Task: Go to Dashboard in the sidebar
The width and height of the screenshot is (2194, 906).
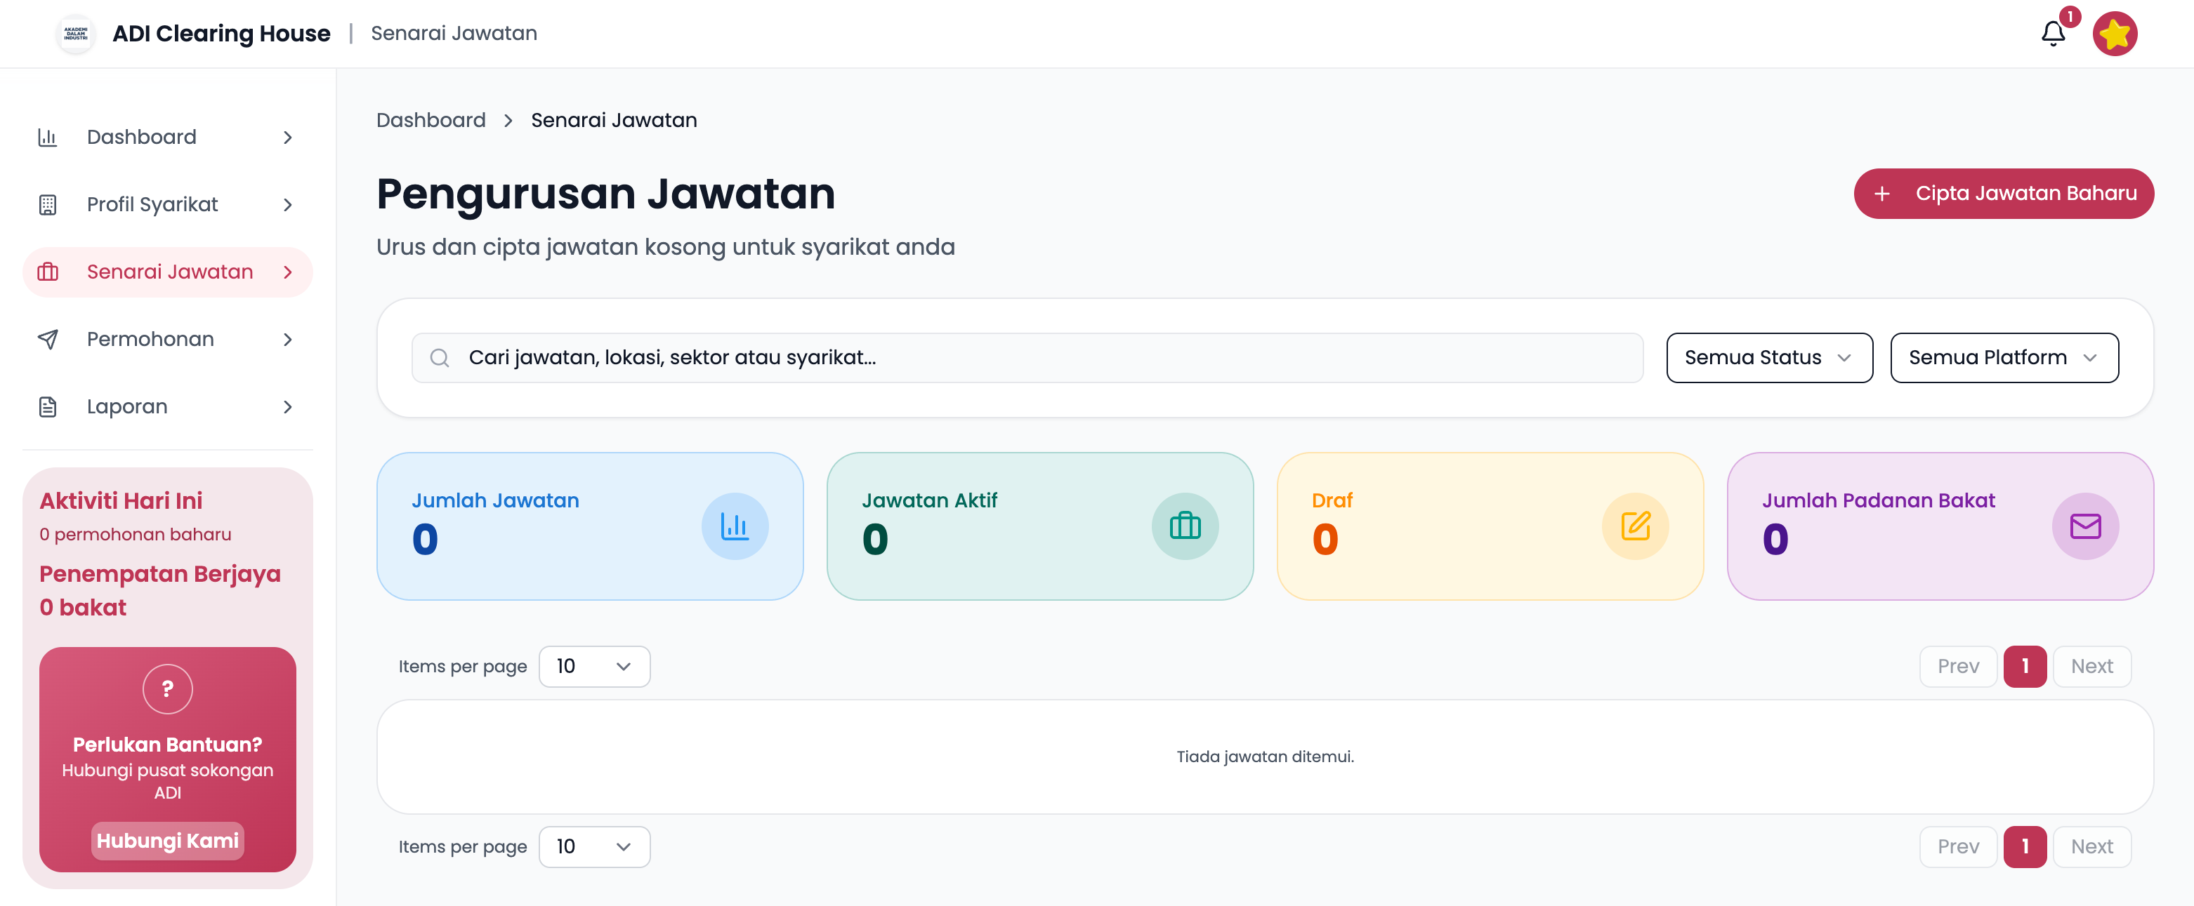Action: (141, 137)
